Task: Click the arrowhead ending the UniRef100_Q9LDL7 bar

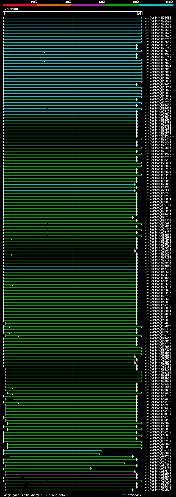Action: point(133,490)
